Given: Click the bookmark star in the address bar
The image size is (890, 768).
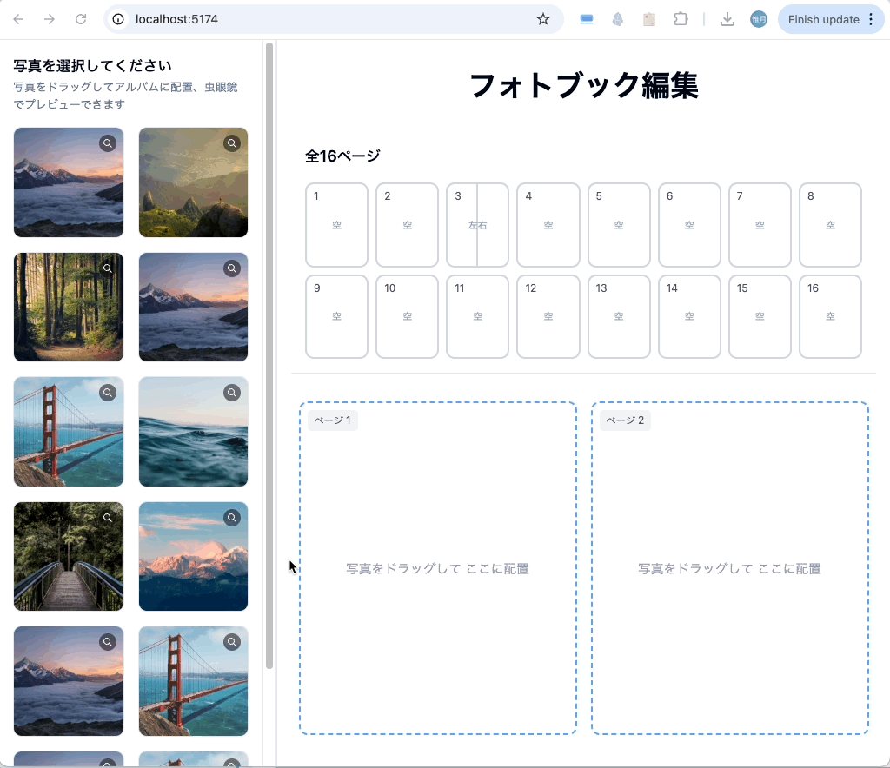Looking at the screenshot, I should (543, 18).
